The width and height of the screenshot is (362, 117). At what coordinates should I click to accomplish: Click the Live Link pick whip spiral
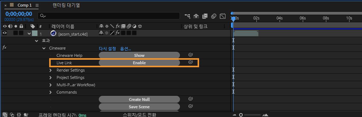click(x=190, y=62)
